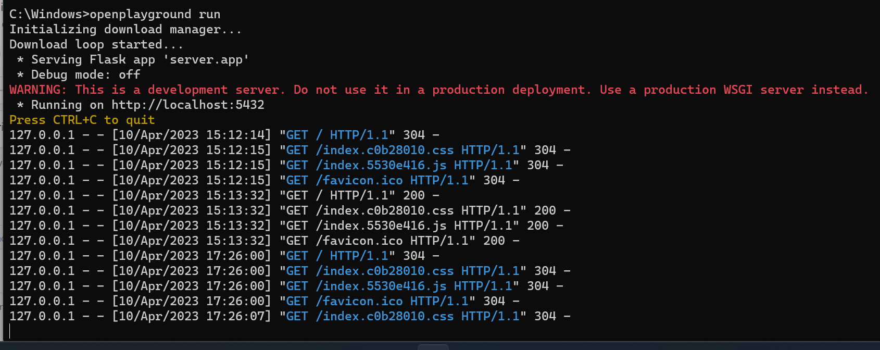Click the 'Initializing download manager...' line

(125, 29)
